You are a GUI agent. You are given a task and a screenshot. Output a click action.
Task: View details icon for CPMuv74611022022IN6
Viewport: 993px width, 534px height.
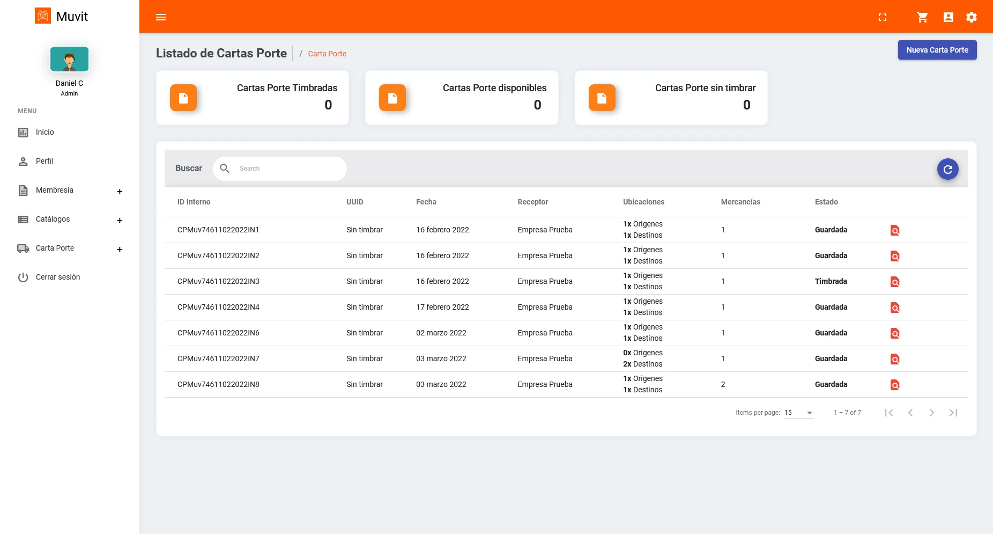[895, 333]
